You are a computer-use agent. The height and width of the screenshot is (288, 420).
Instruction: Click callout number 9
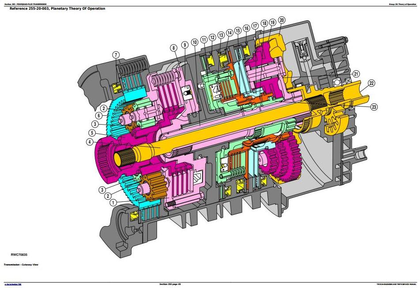point(185,45)
